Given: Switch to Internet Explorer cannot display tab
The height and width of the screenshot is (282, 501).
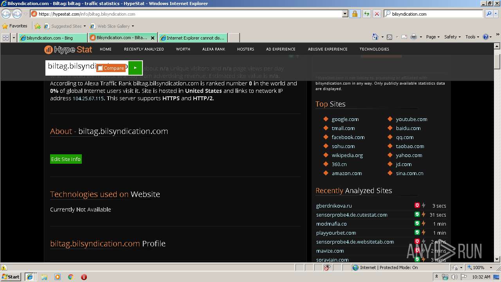Looking at the screenshot, I should (193, 38).
